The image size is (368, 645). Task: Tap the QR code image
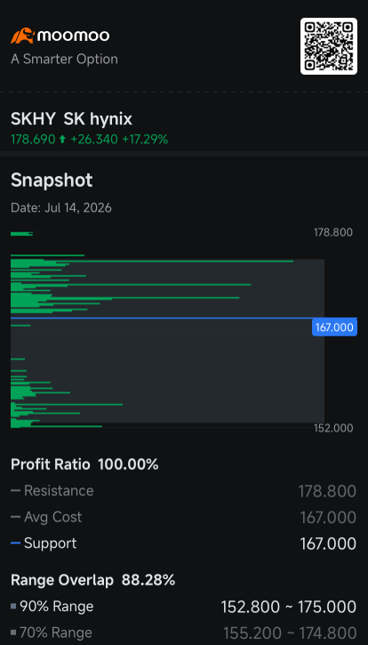click(x=329, y=46)
